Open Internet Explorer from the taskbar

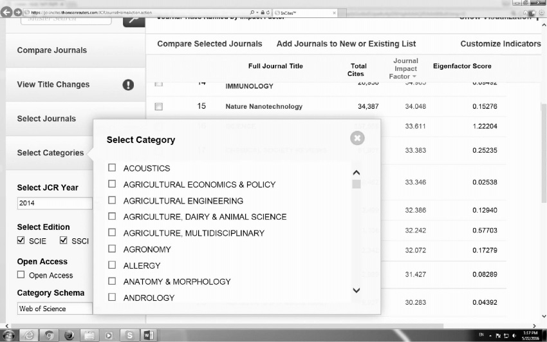click(28, 336)
